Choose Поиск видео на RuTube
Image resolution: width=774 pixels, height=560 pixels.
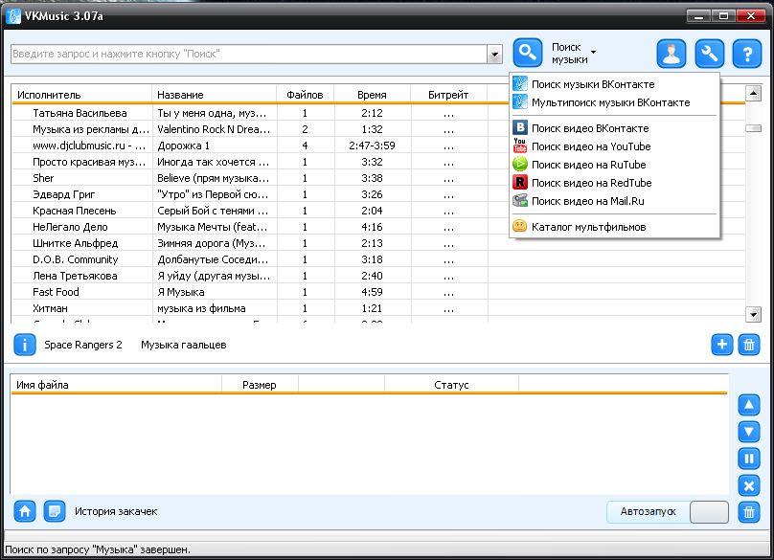coord(615,165)
